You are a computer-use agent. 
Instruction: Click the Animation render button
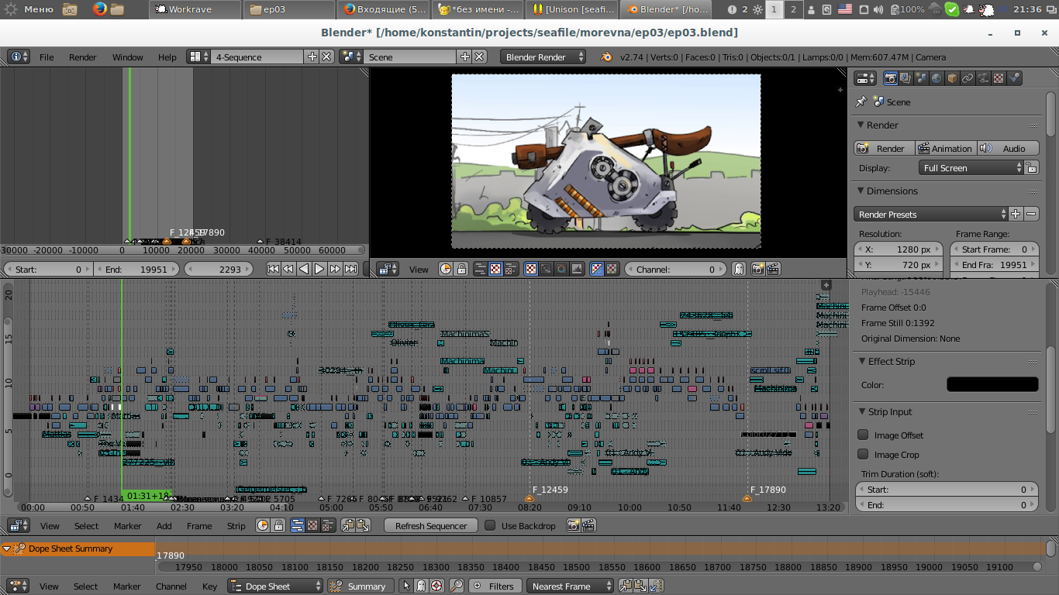tap(945, 148)
